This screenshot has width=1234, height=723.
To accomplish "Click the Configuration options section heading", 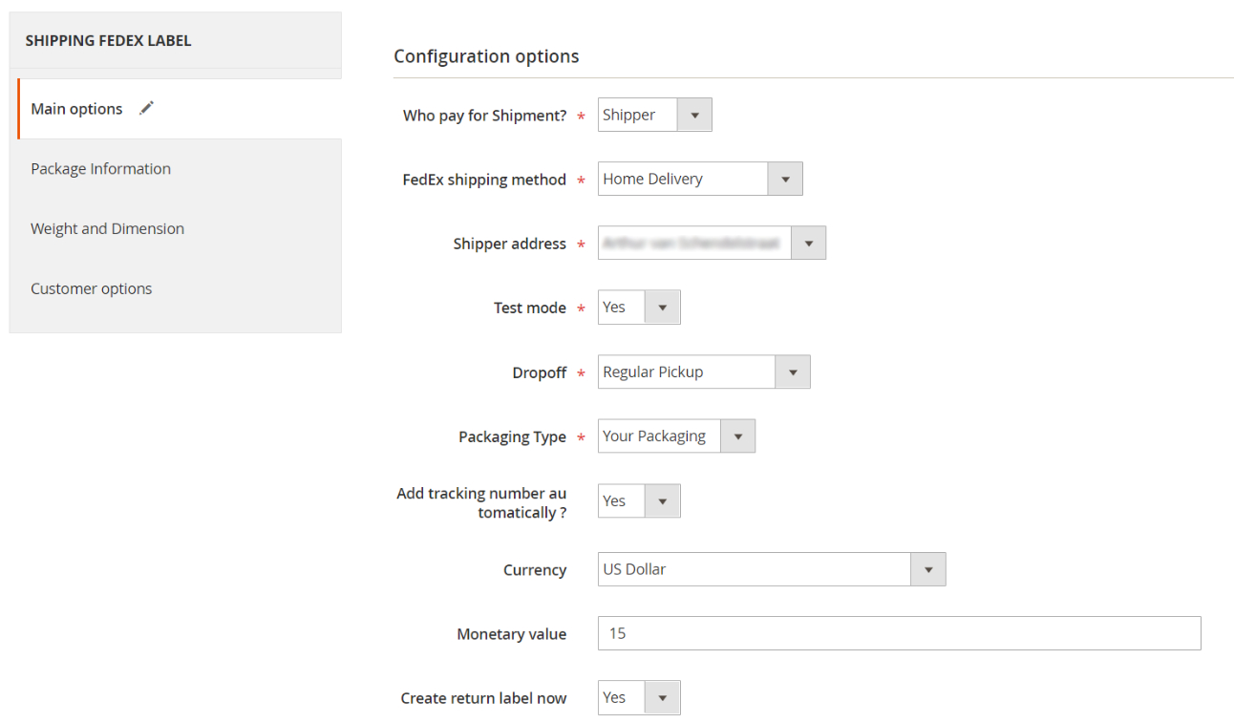I will click(486, 56).
